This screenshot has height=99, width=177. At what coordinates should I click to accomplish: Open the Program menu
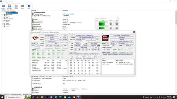[x=3, y=3]
